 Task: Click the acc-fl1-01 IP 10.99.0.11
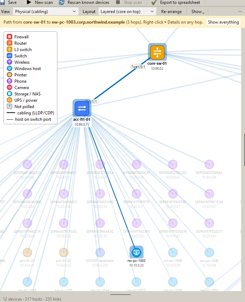82,124
